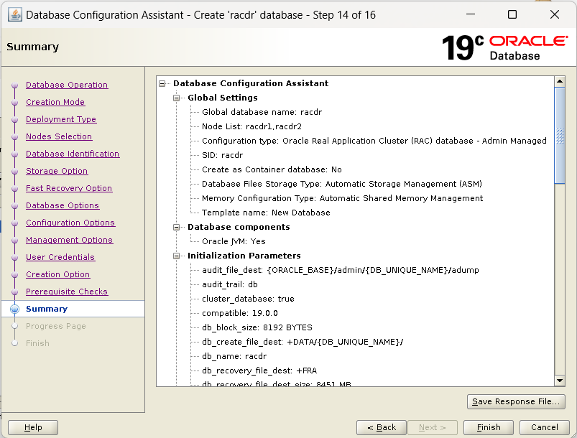Select the current Summary step
This screenshot has height=438, width=577.
[47, 309]
